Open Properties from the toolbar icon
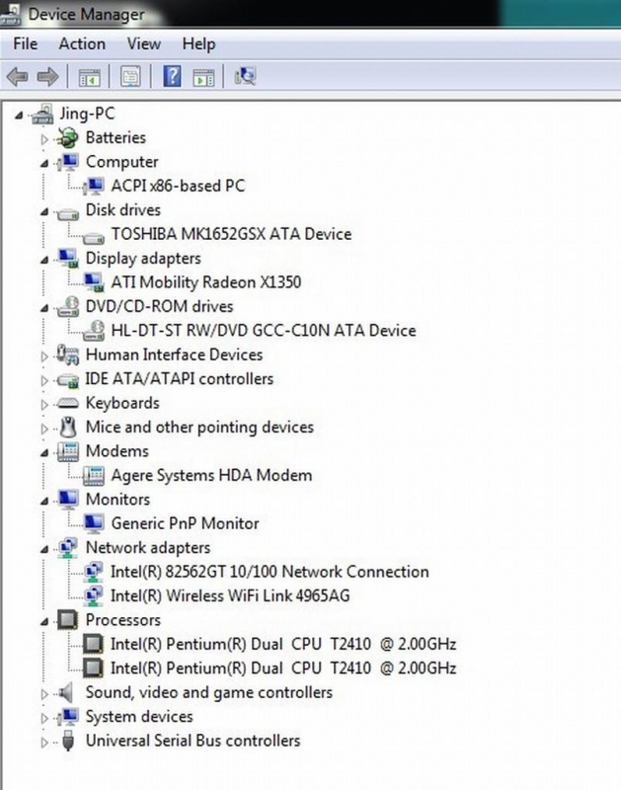The width and height of the screenshot is (621, 790). point(130,76)
